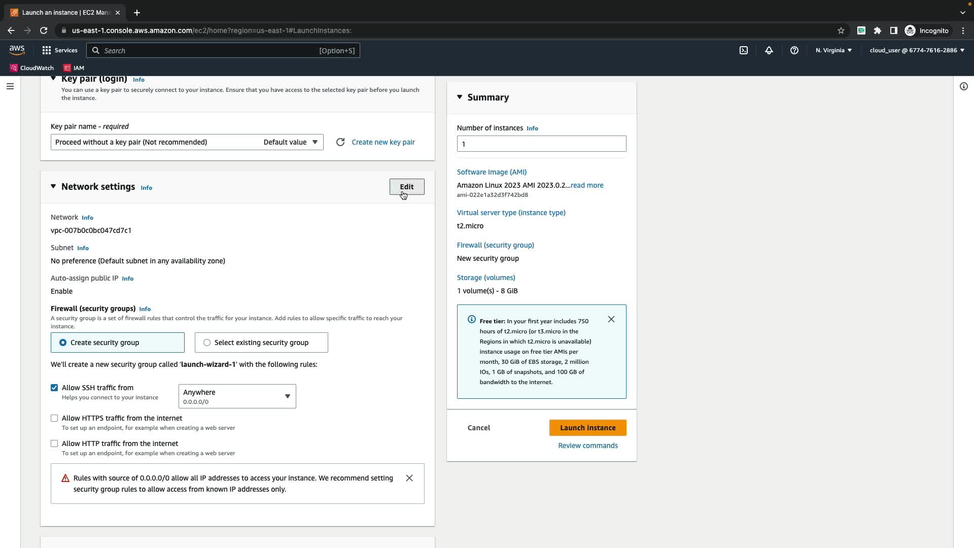Click the AWS logo home icon
This screenshot has height=548, width=974.
coord(17,50)
